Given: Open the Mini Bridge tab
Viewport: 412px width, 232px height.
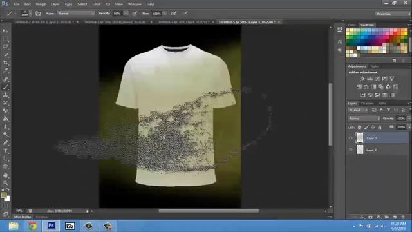Looking at the screenshot, I should point(23,217).
